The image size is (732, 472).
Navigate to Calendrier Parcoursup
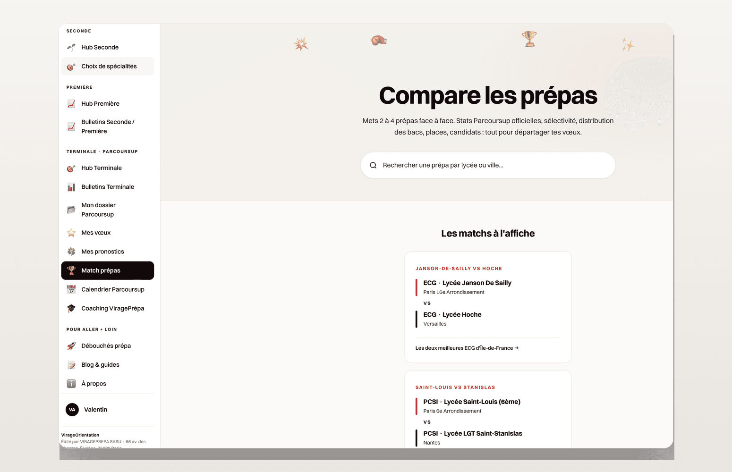(108, 289)
